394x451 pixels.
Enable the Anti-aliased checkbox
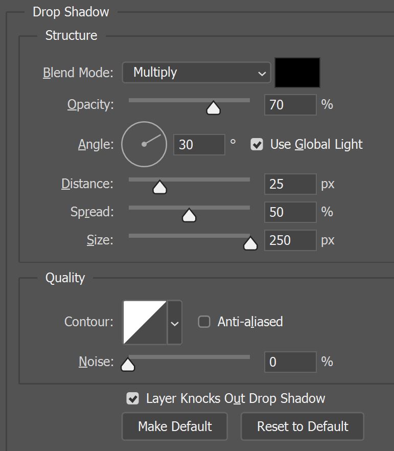coord(204,322)
